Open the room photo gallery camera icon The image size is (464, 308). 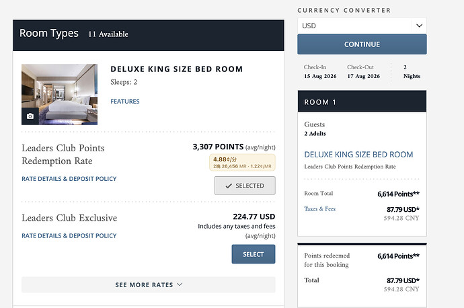[30, 116]
